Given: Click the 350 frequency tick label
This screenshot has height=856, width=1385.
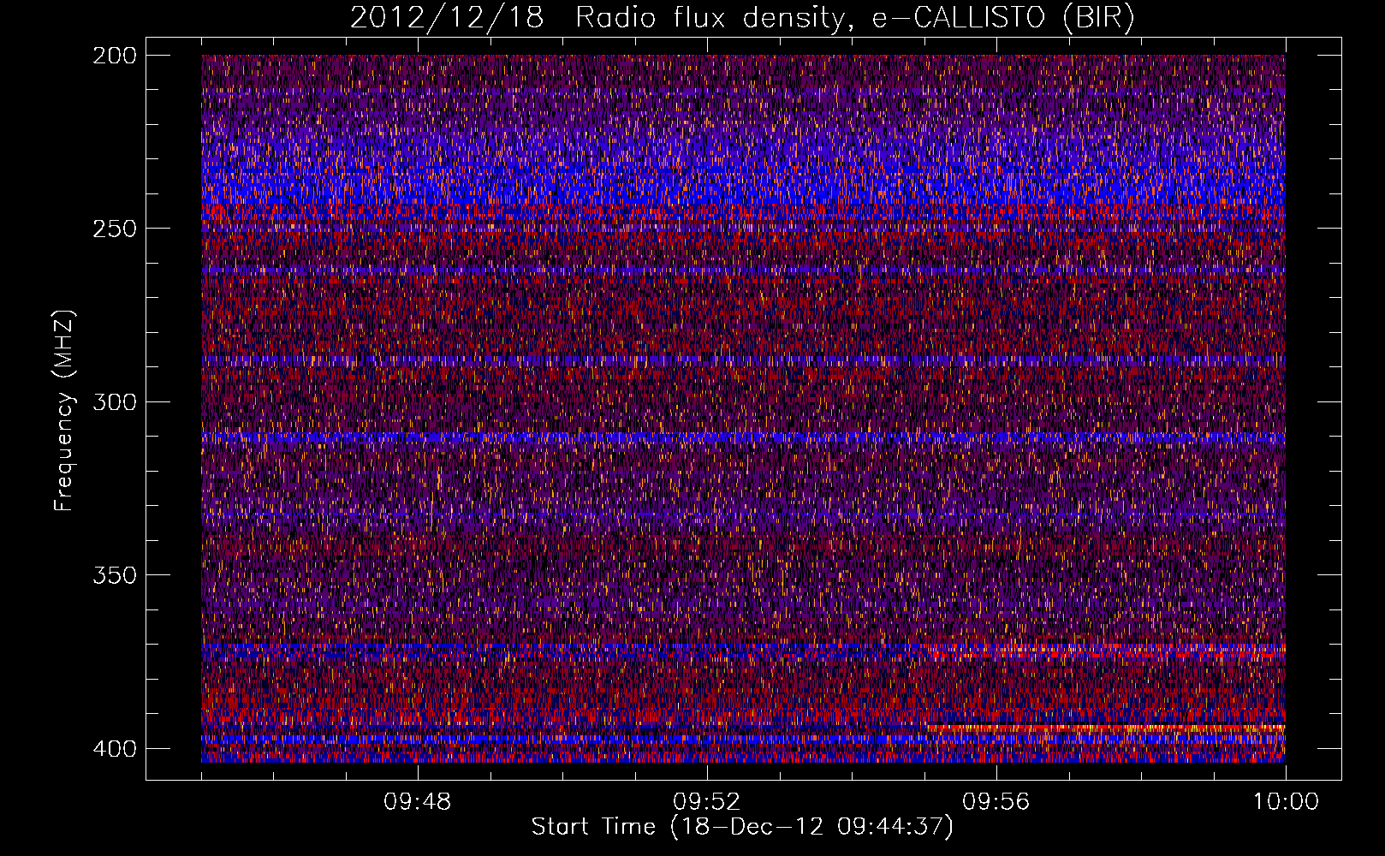Looking at the screenshot, I should [114, 575].
